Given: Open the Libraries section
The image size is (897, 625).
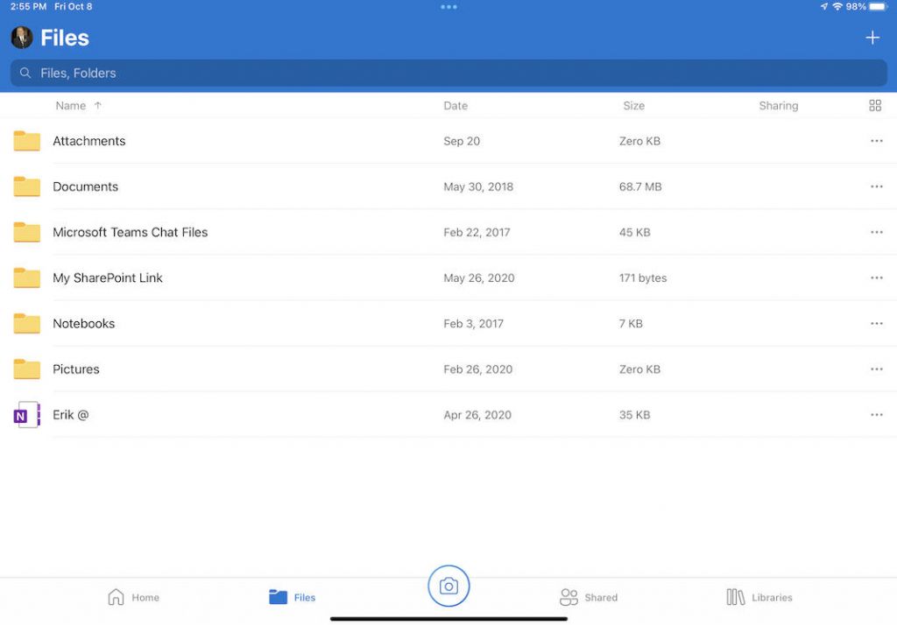Looking at the screenshot, I should (x=759, y=597).
